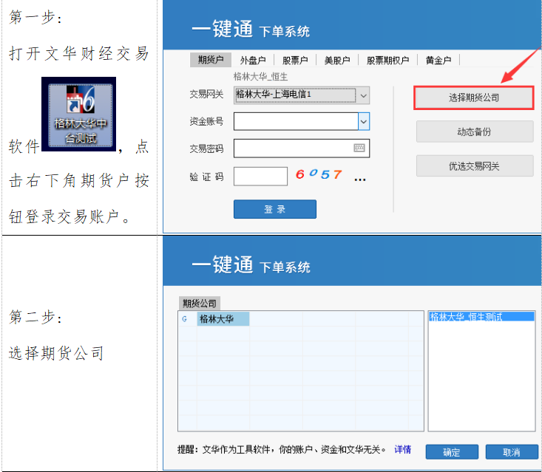542x472 pixels.
Task: Click the 选择期货公司 button
Action: (474, 98)
